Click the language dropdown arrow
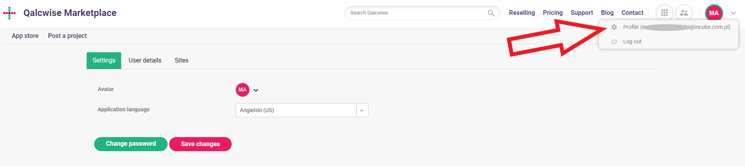This screenshot has width=745, height=166. tap(362, 110)
